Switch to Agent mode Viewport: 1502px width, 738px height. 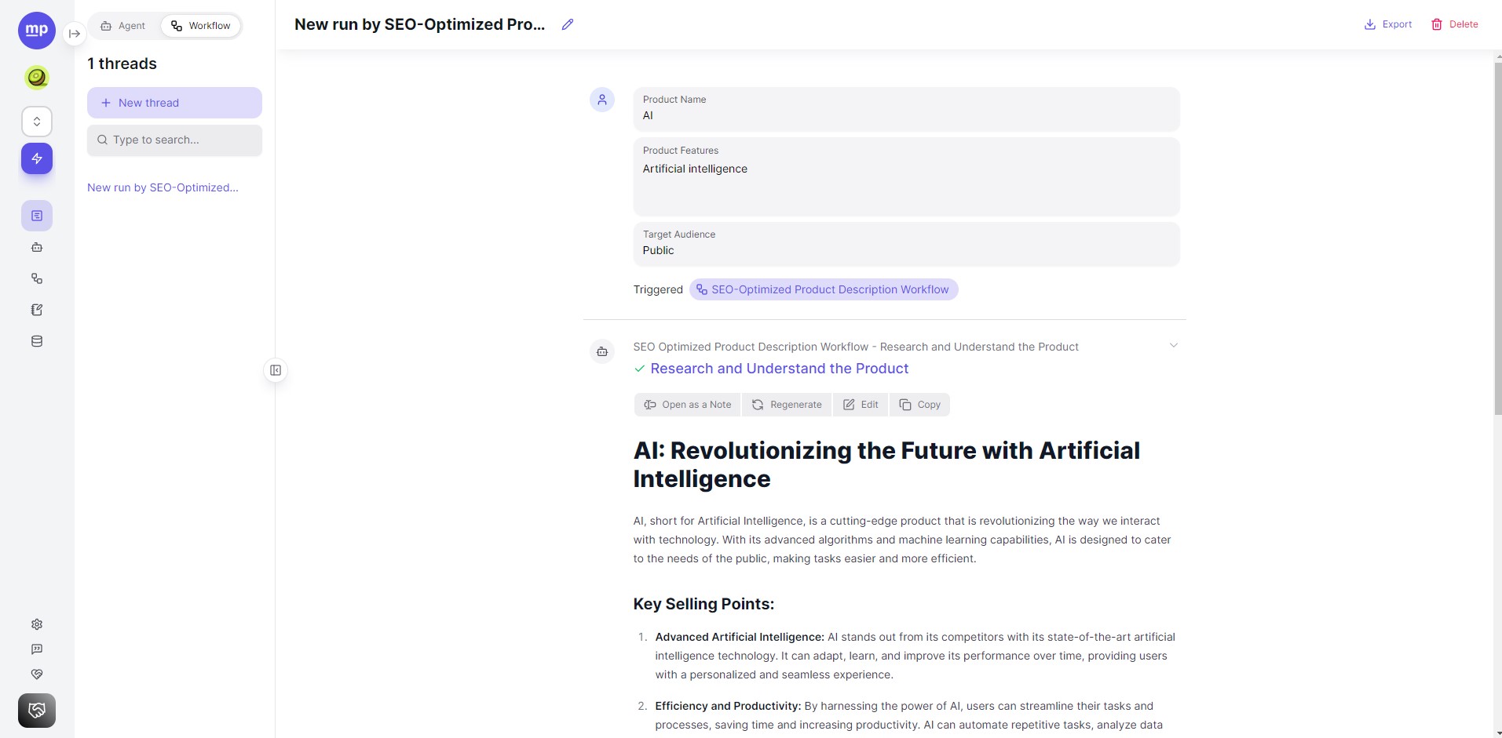[x=123, y=26]
